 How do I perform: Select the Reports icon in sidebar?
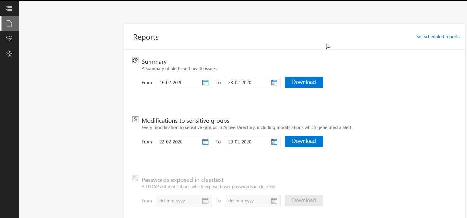click(x=9, y=23)
